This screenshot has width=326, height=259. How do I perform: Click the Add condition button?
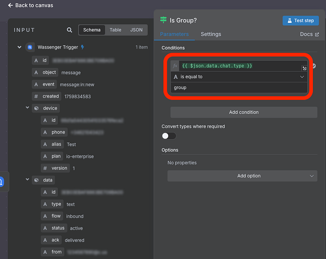[x=244, y=112]
